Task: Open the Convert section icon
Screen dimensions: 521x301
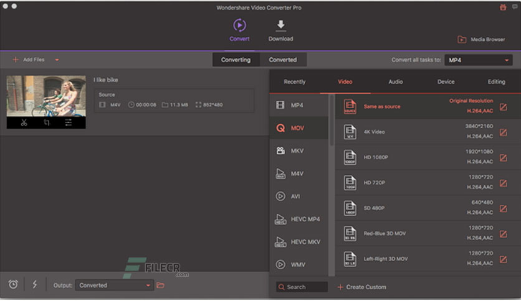Action: coord(239,25)
